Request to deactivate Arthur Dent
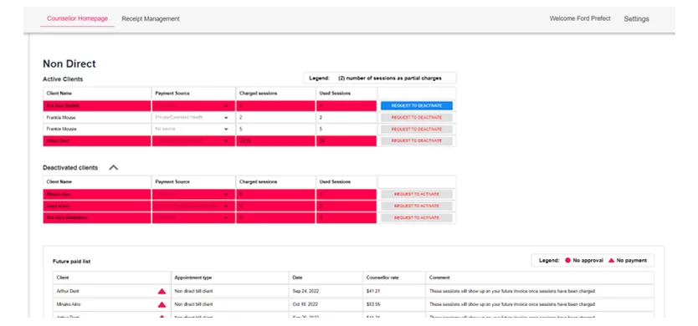The height and width of the screenshot is (326, 698). pos(417,140)
